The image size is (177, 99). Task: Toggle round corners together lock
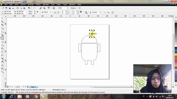[81, 12]
